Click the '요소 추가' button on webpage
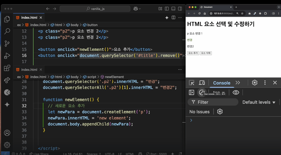Viewport: 281px width, 155px height. tap(193, 53)
